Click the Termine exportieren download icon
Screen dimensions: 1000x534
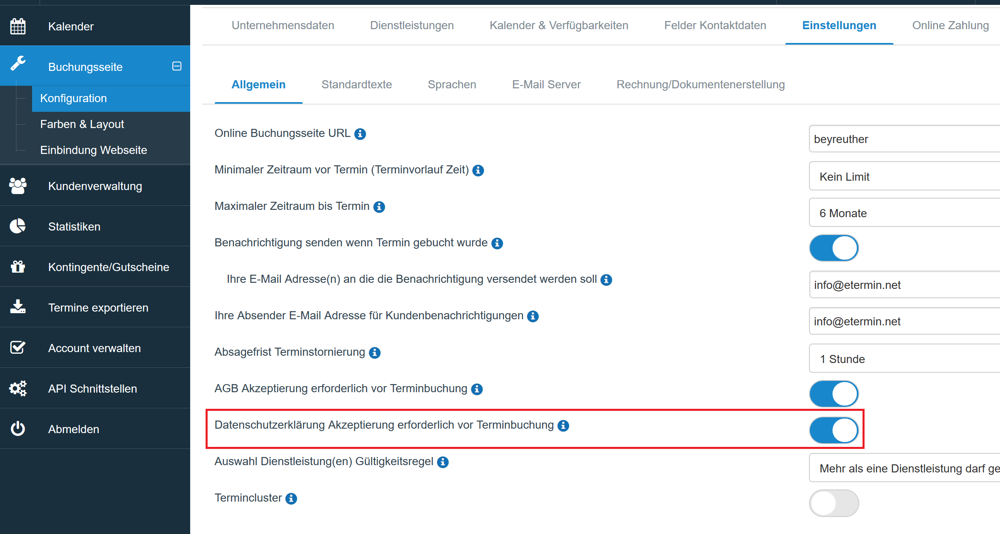click(18, 307)
